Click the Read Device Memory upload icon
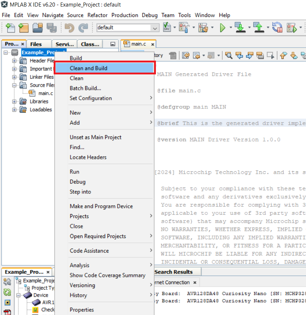This screenshot has width=306, height=315. coord(259,27)
